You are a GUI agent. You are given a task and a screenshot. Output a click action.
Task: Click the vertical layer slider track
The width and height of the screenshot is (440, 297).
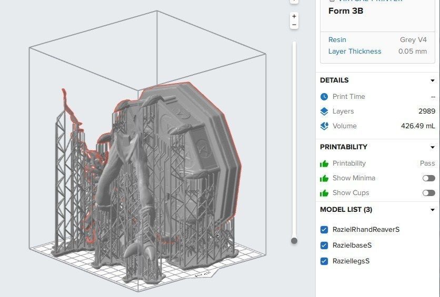click(294, 140)
